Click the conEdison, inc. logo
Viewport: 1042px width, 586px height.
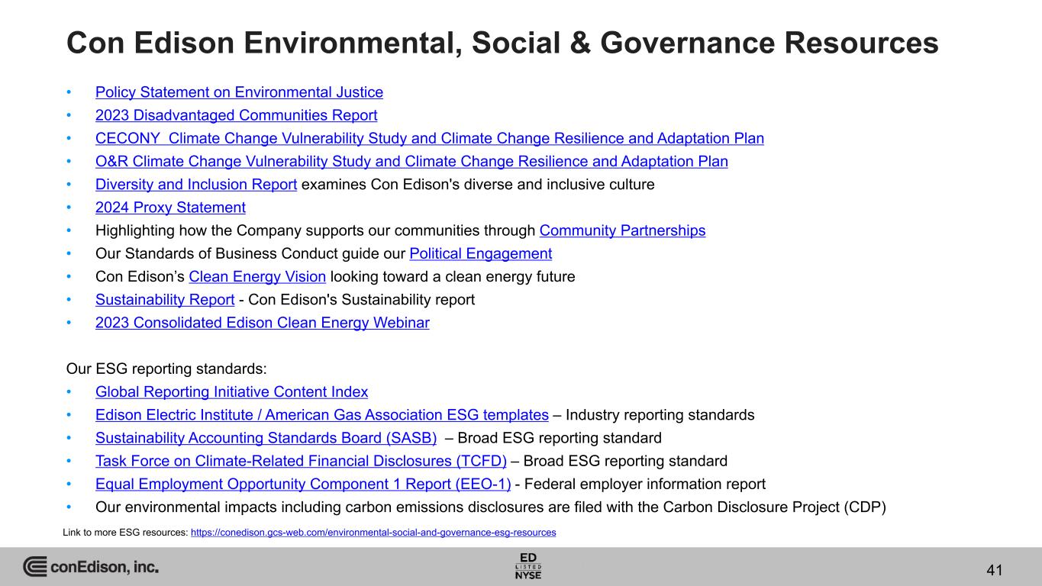(91, 567)
